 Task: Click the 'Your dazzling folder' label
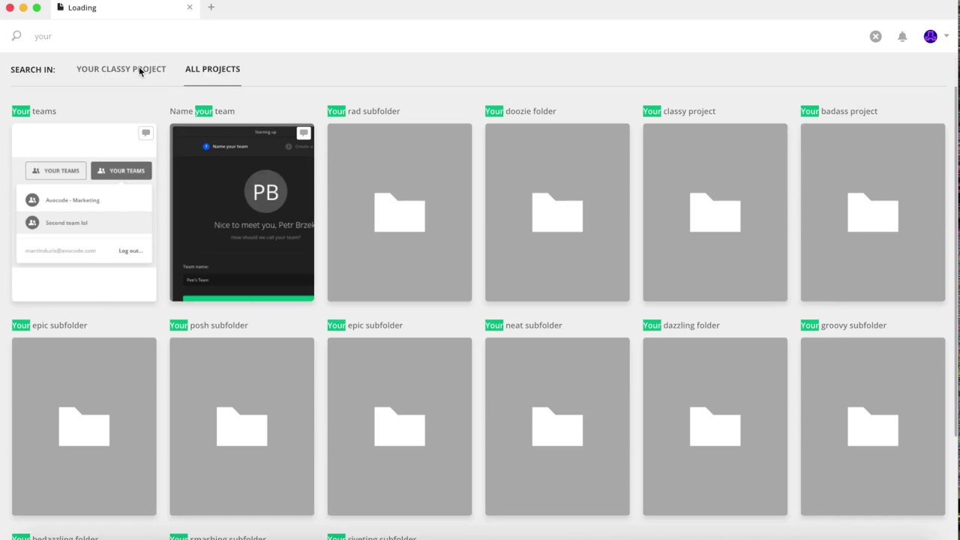(681, 325)
